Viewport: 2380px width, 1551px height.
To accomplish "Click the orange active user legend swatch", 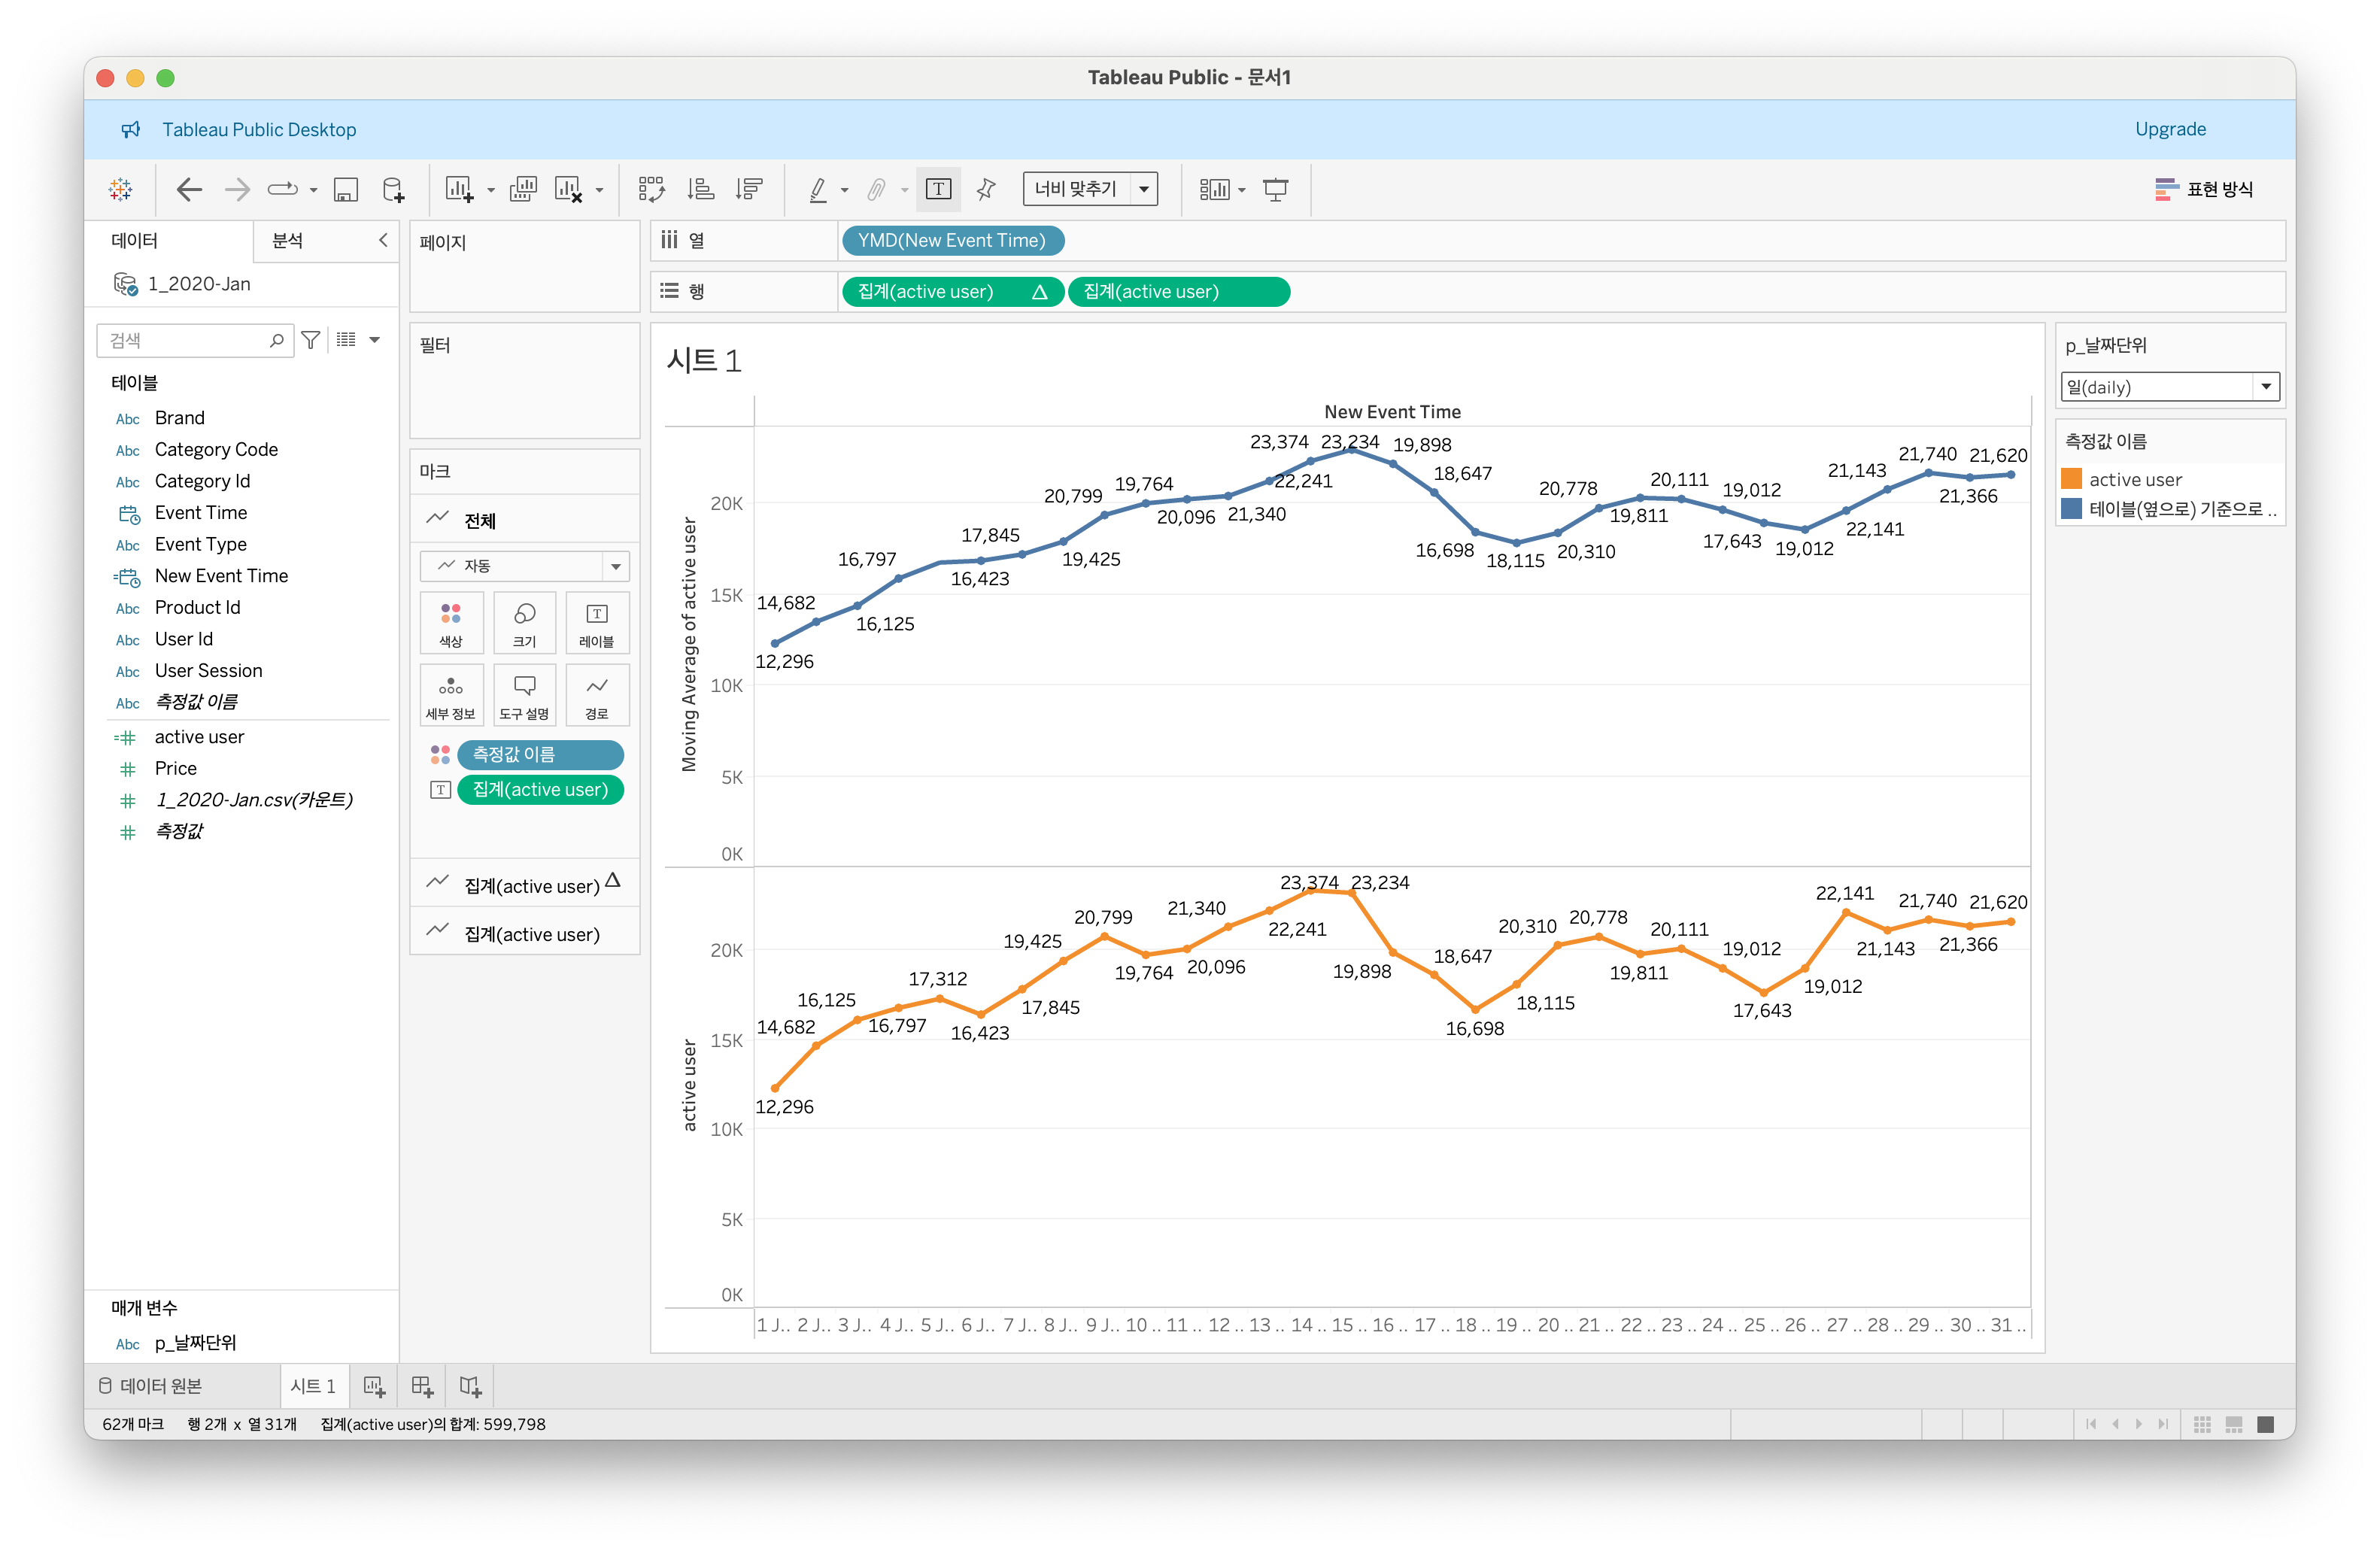I will 2071,479.
